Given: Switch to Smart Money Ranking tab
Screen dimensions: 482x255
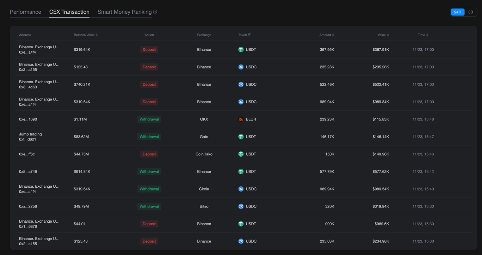Looking at the screenshot, I should (x=124, y=12).
